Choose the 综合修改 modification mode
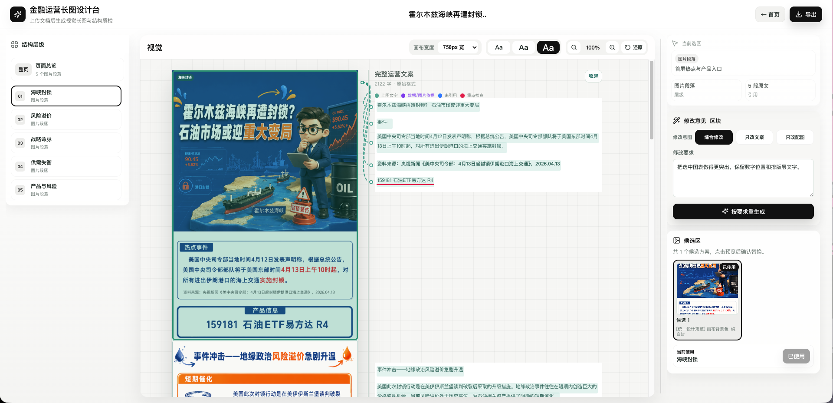 714,137
